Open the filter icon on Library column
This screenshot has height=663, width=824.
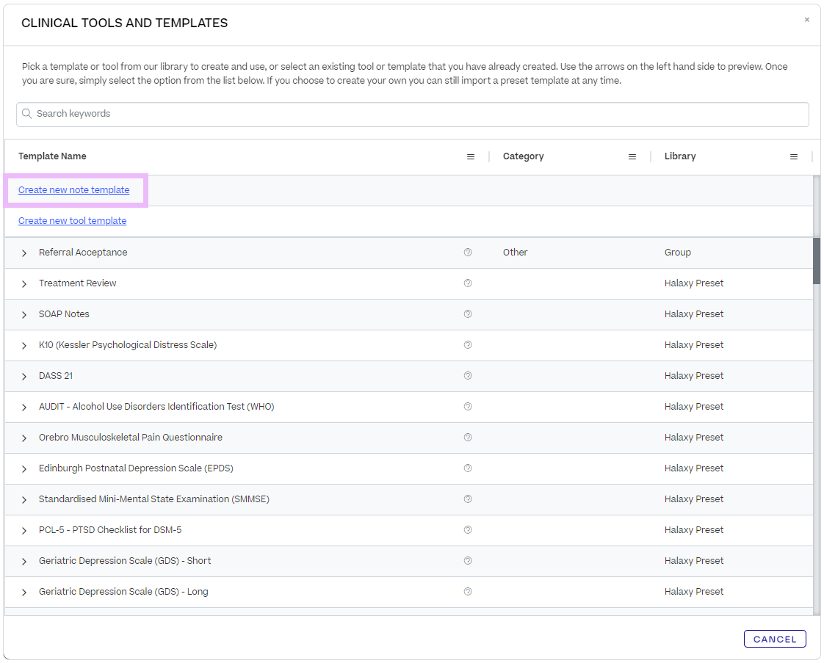[x=793, y=156]
